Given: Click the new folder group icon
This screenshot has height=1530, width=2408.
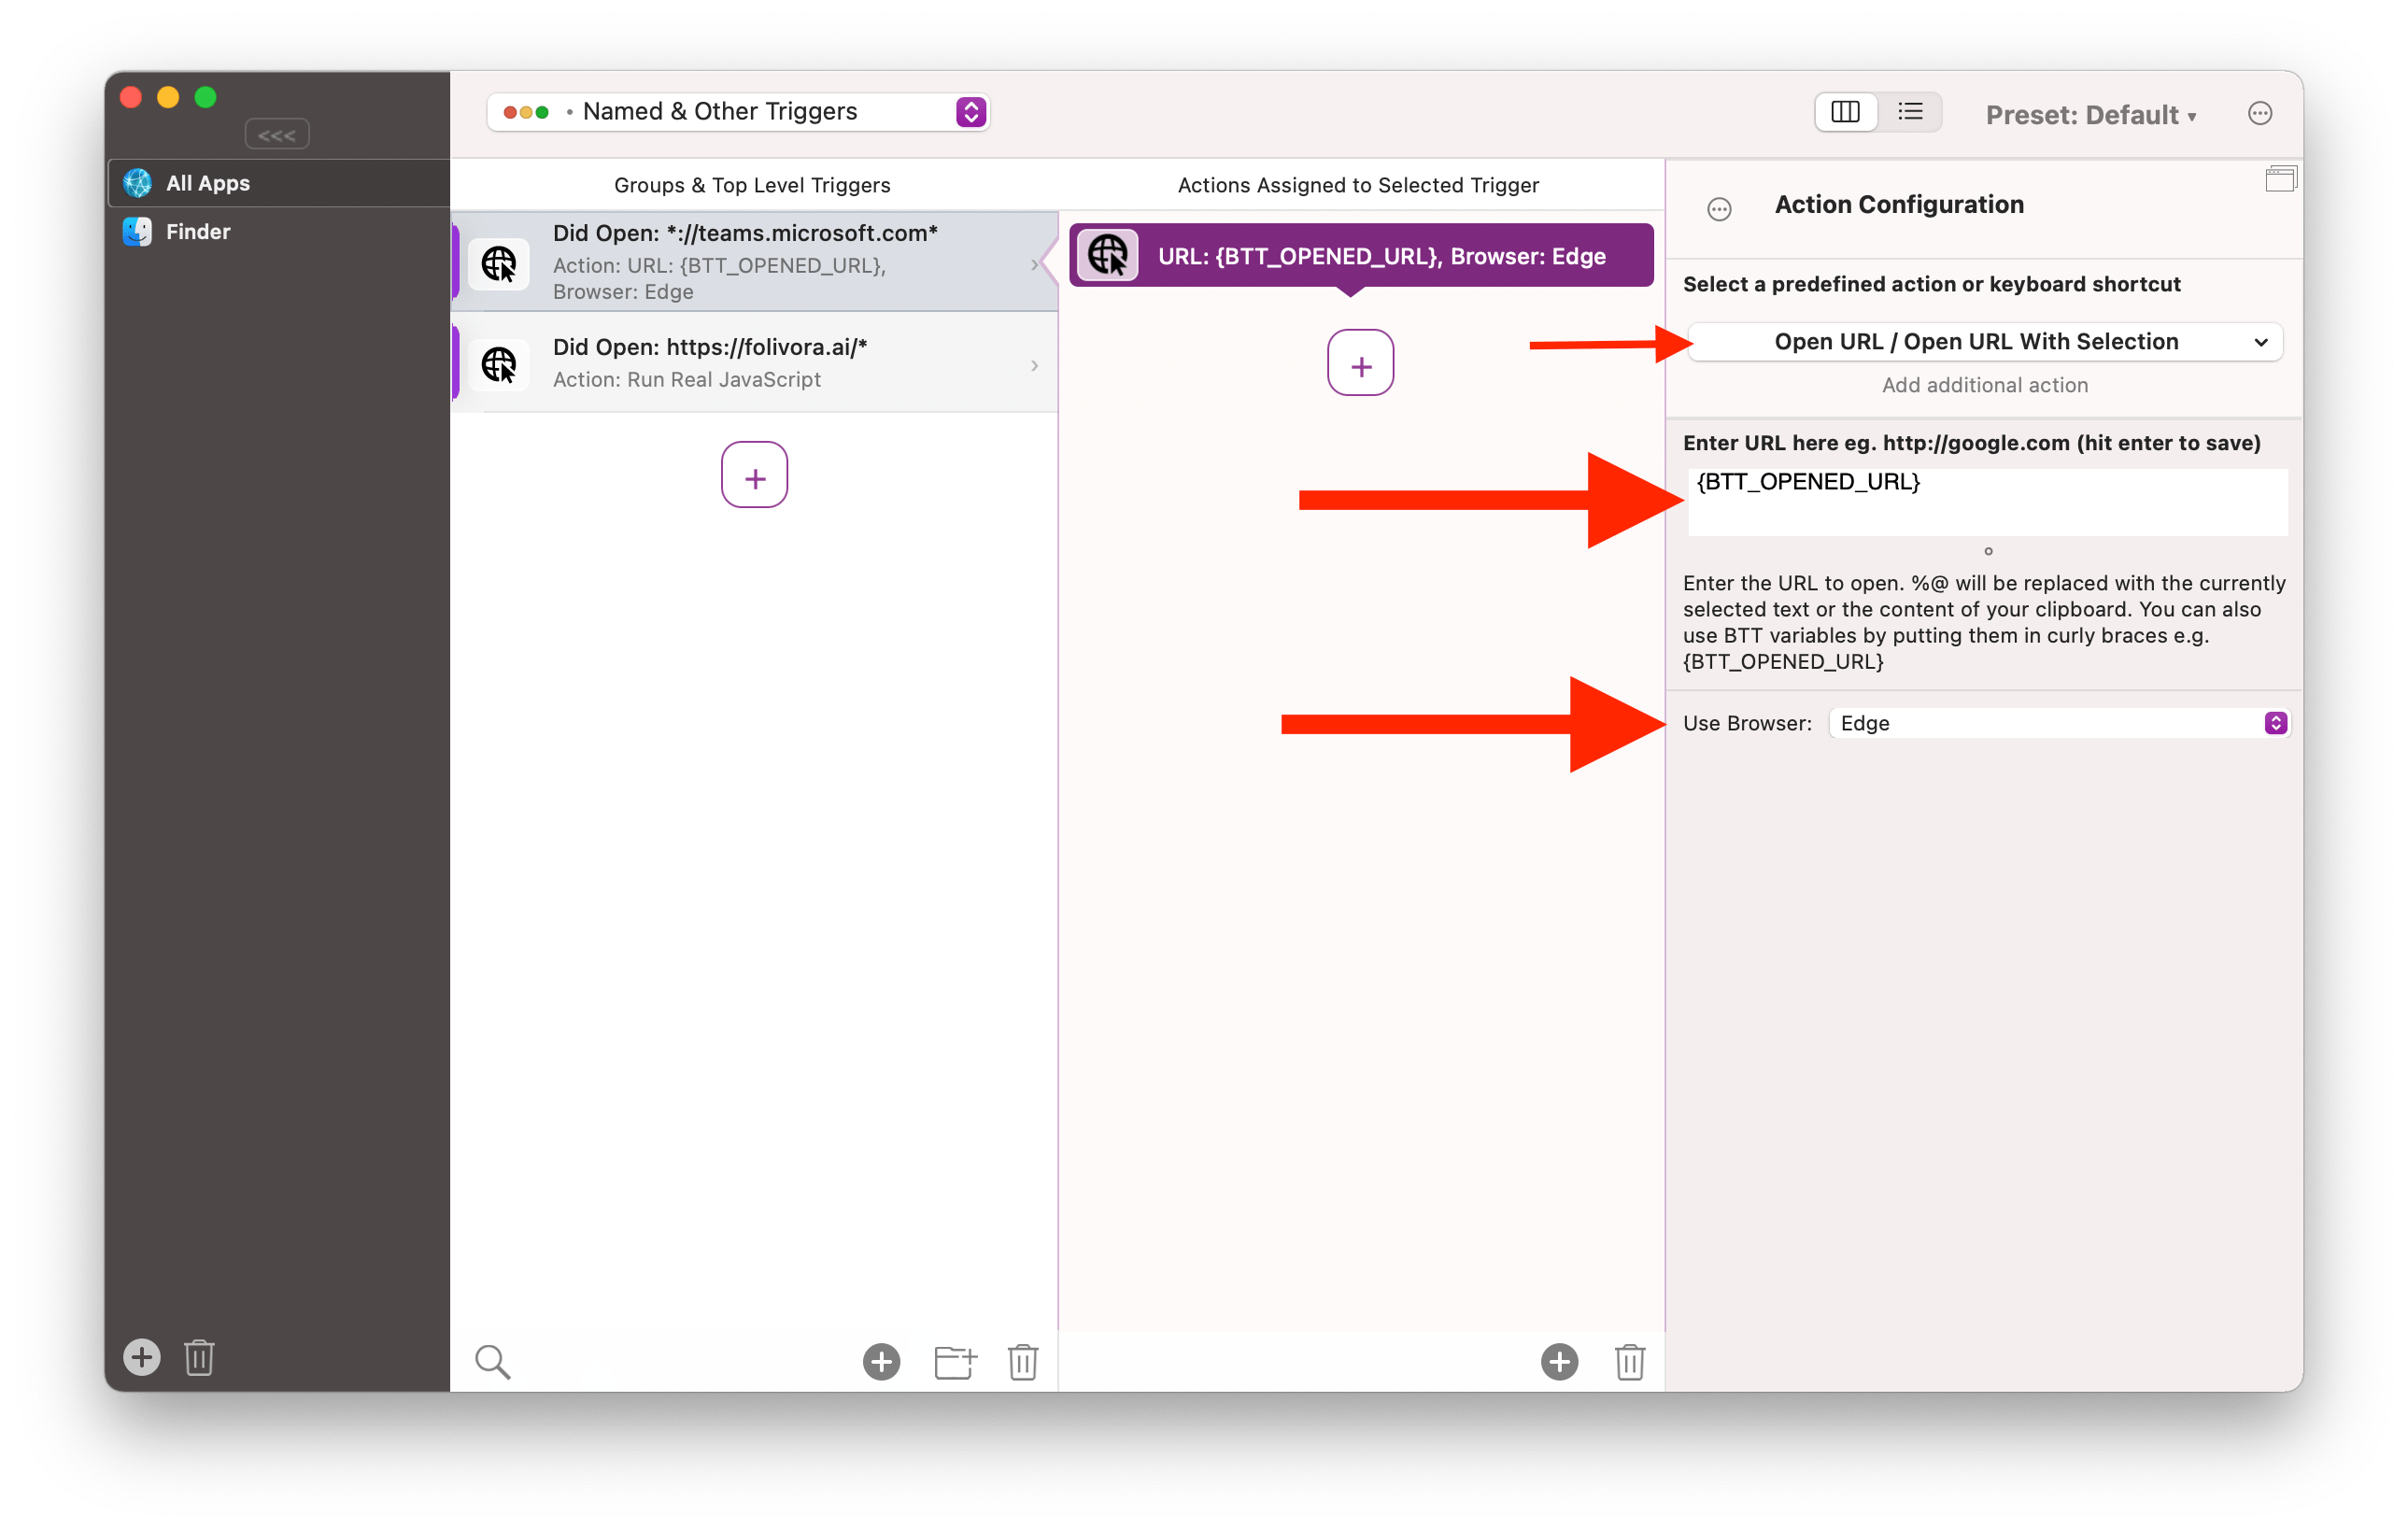Looking at the screenshot, I should tap(954, 1361).
